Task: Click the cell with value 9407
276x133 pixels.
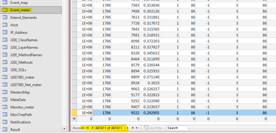Action: click(126, 107)
